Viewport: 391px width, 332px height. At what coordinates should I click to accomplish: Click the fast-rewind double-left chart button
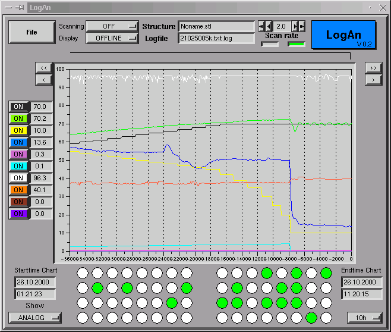click(x=44, y=68)
